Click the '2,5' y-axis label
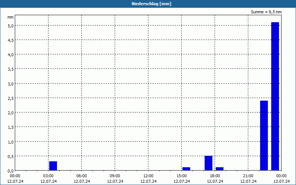This screenshot has width=296, height=185. point(10,98)
